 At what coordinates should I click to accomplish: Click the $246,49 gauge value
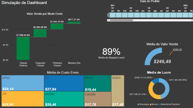[x=162, y=61]
